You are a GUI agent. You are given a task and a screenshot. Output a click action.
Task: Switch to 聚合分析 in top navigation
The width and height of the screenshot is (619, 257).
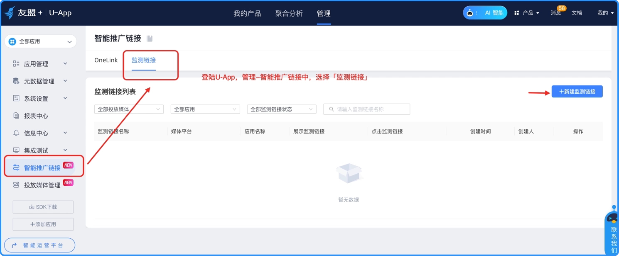coord(289,13)
